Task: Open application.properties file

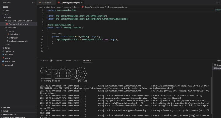Action: (18, 41)
